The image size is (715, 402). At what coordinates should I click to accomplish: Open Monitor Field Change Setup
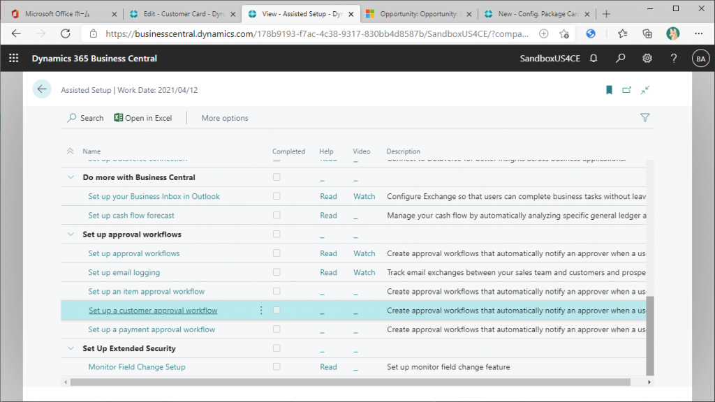pyautogui.click(x=137, y=367)
